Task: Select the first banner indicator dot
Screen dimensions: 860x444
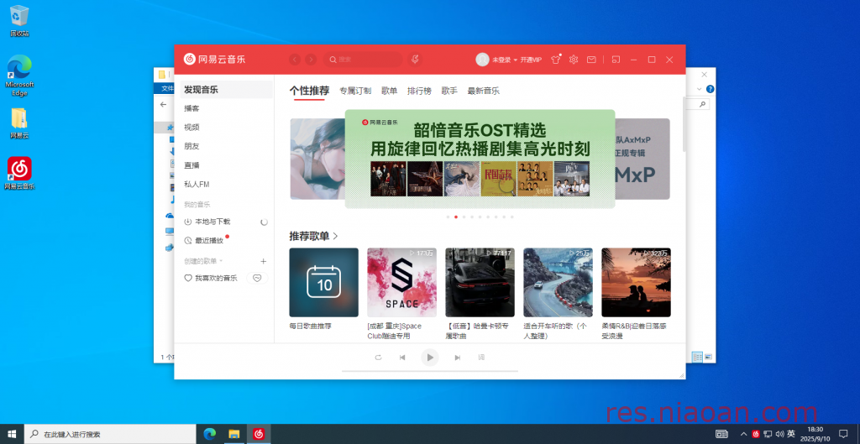Action: coord(448,217)
